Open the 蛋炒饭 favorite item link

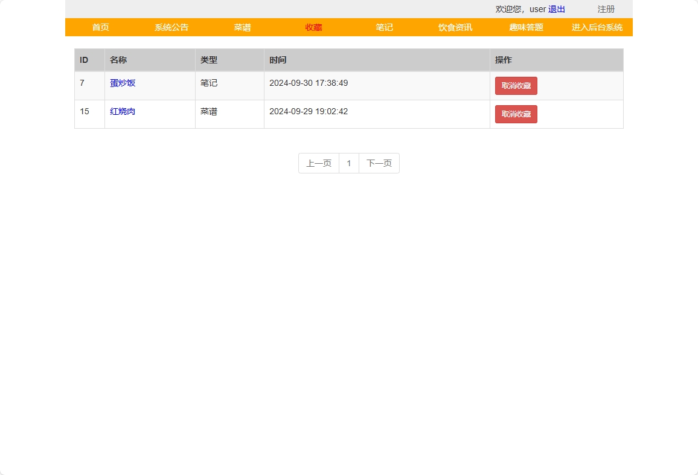(x=123, y=83)
